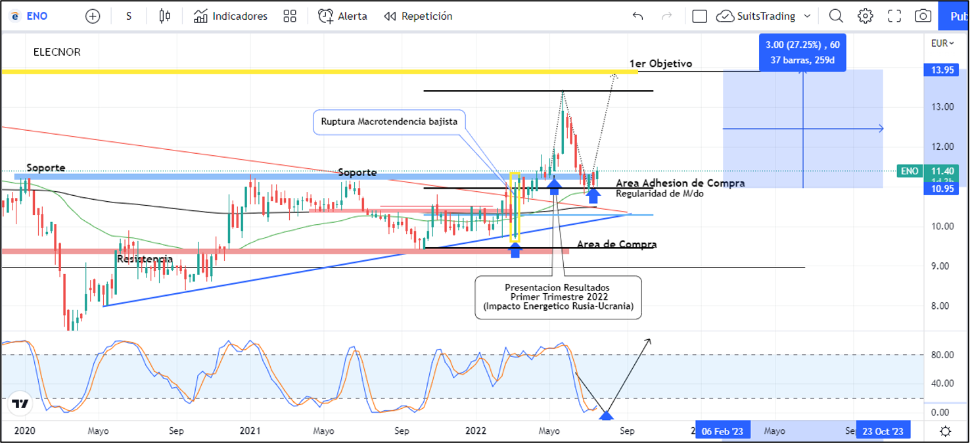The image size is (970, 443).
Task: Expand the SuitsTrading layout dropdown
Action: [x=807, y=16]
